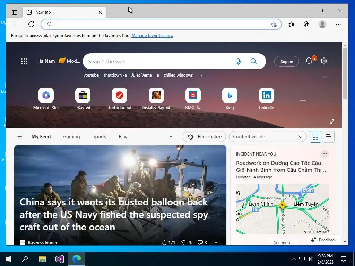Viewport: 355px width, 266px height.
Task: Click the browser back arrow
Action: tap(16, 24)
